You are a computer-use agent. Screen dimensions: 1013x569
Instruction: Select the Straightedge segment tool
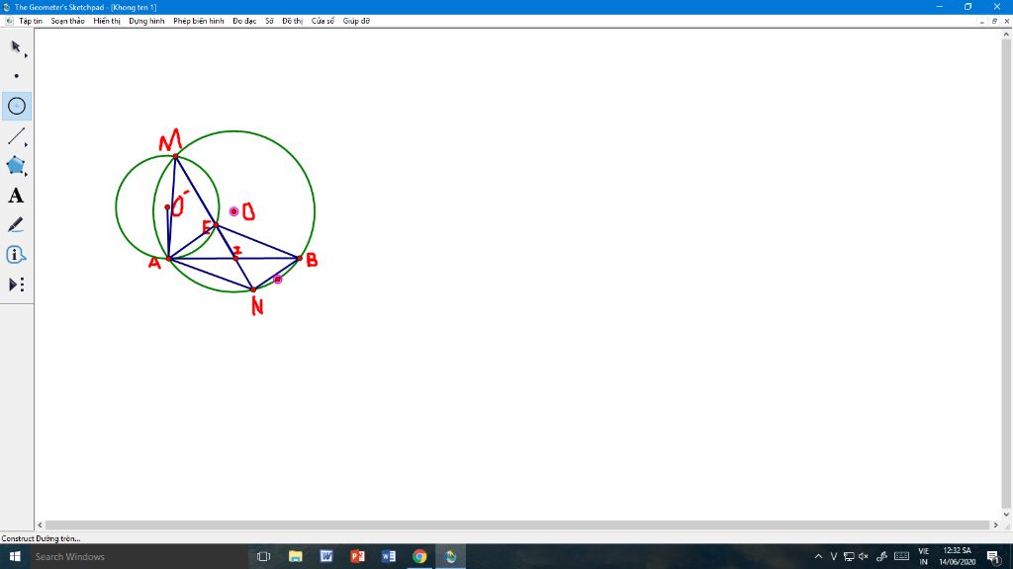[x=16, y=136]
